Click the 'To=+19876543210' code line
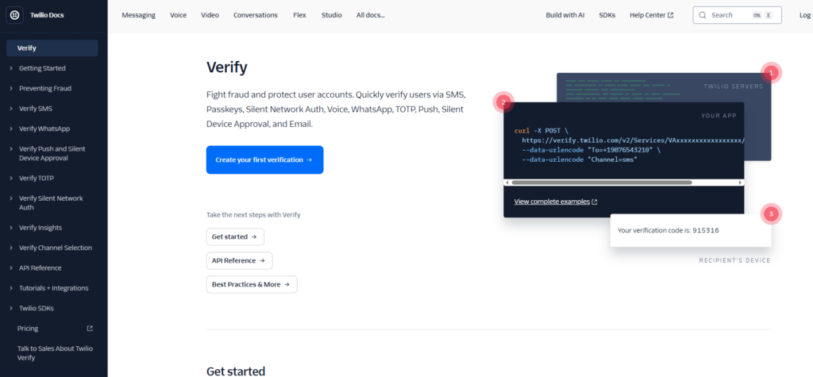 [591, 150]
